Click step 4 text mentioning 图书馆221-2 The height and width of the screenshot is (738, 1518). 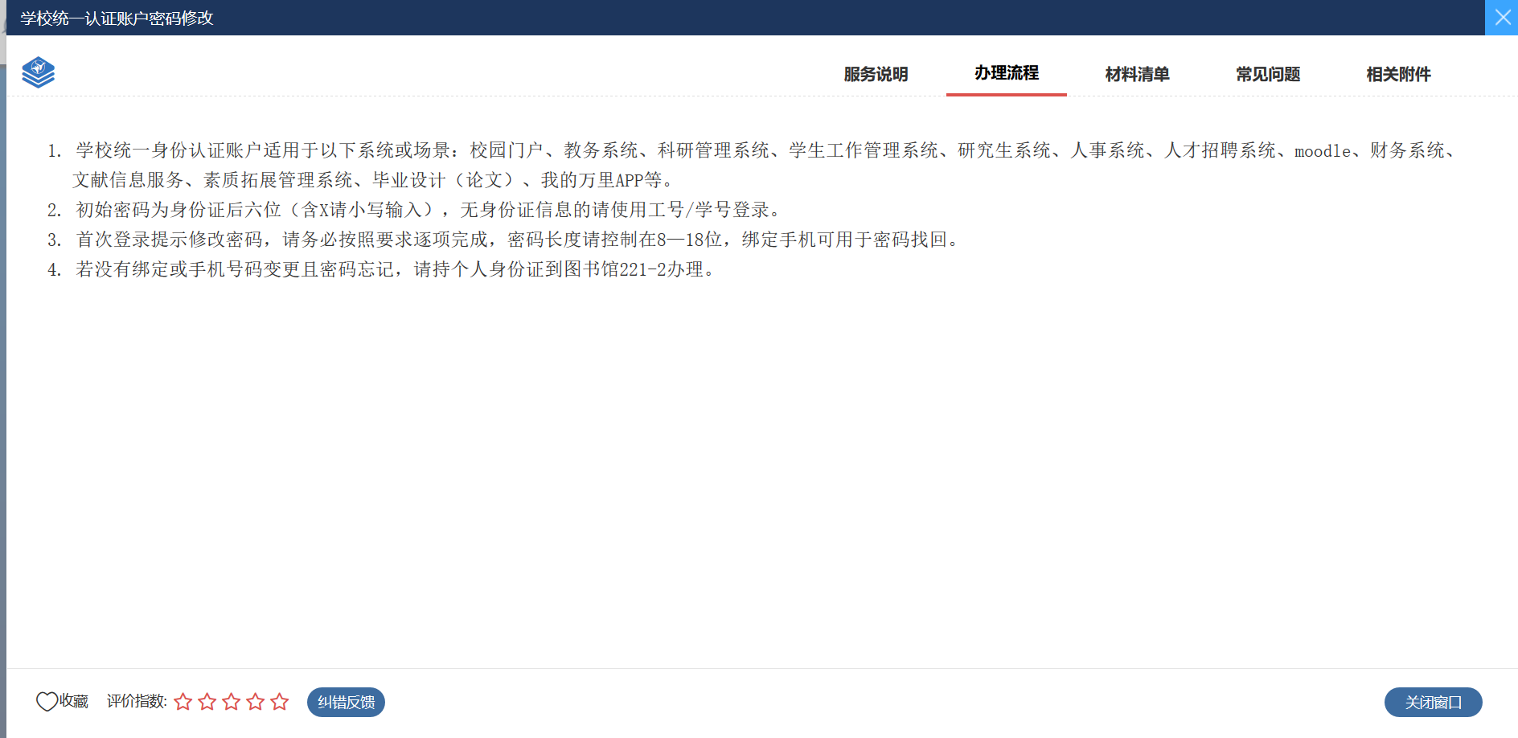pyautogui.click(x=394, y=269)
